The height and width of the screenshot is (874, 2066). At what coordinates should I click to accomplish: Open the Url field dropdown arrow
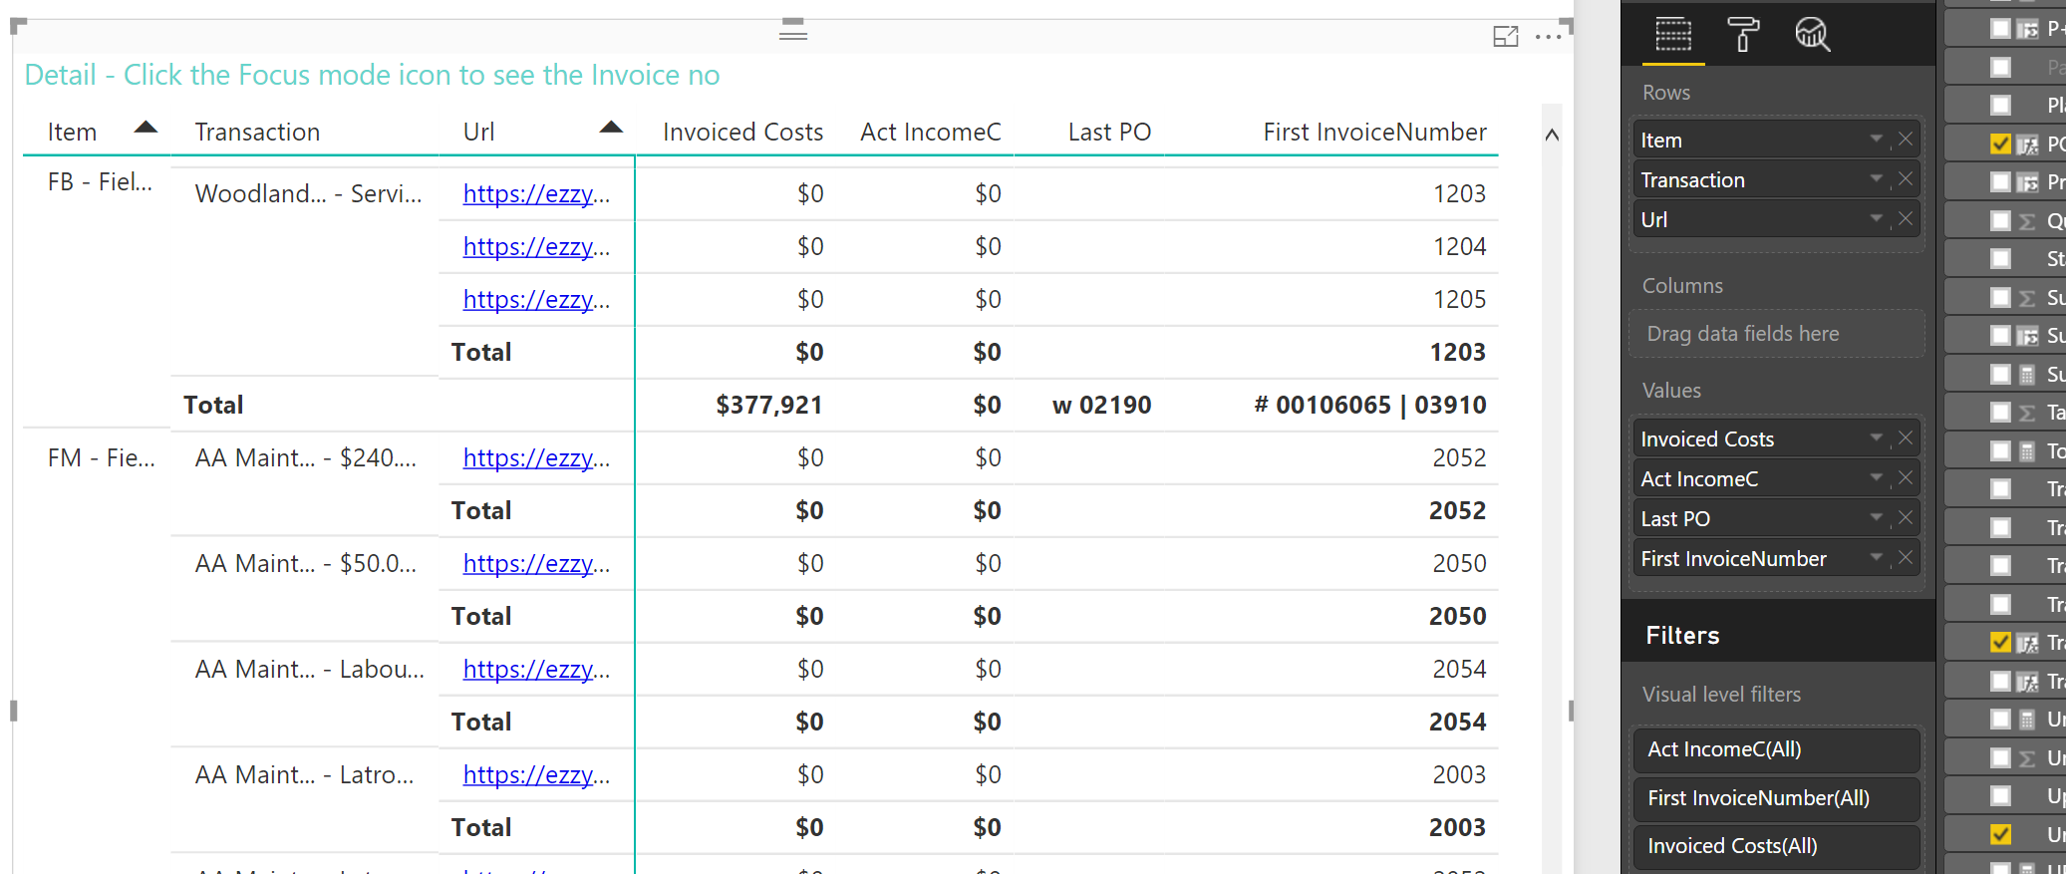(x=1877, y=218)
